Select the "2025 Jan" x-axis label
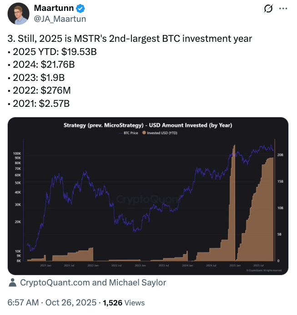The width and height of the screenshot is (297, 315). click(235, 265)
